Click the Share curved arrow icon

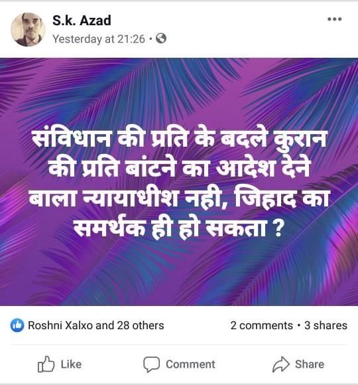281,364
